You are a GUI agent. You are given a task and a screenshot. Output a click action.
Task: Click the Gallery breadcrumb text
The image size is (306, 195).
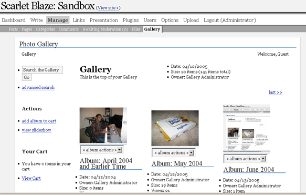pyautogui.click(x=29, y=54)
